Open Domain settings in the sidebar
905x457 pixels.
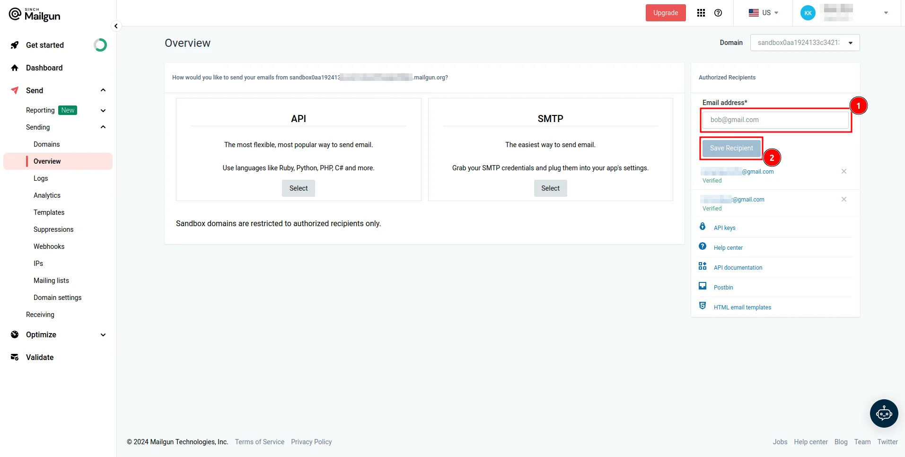57,298
